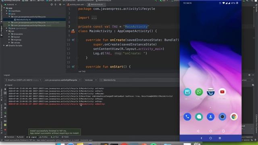The width and height of the screenshot is (258, 145).
Task: Open the Verbose log level dropdown
Action: point(90,80)
